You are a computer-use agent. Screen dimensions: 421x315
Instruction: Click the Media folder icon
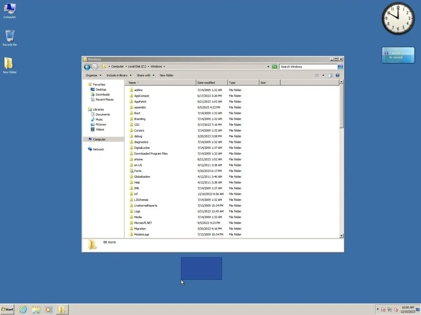(x=131, y=217)
